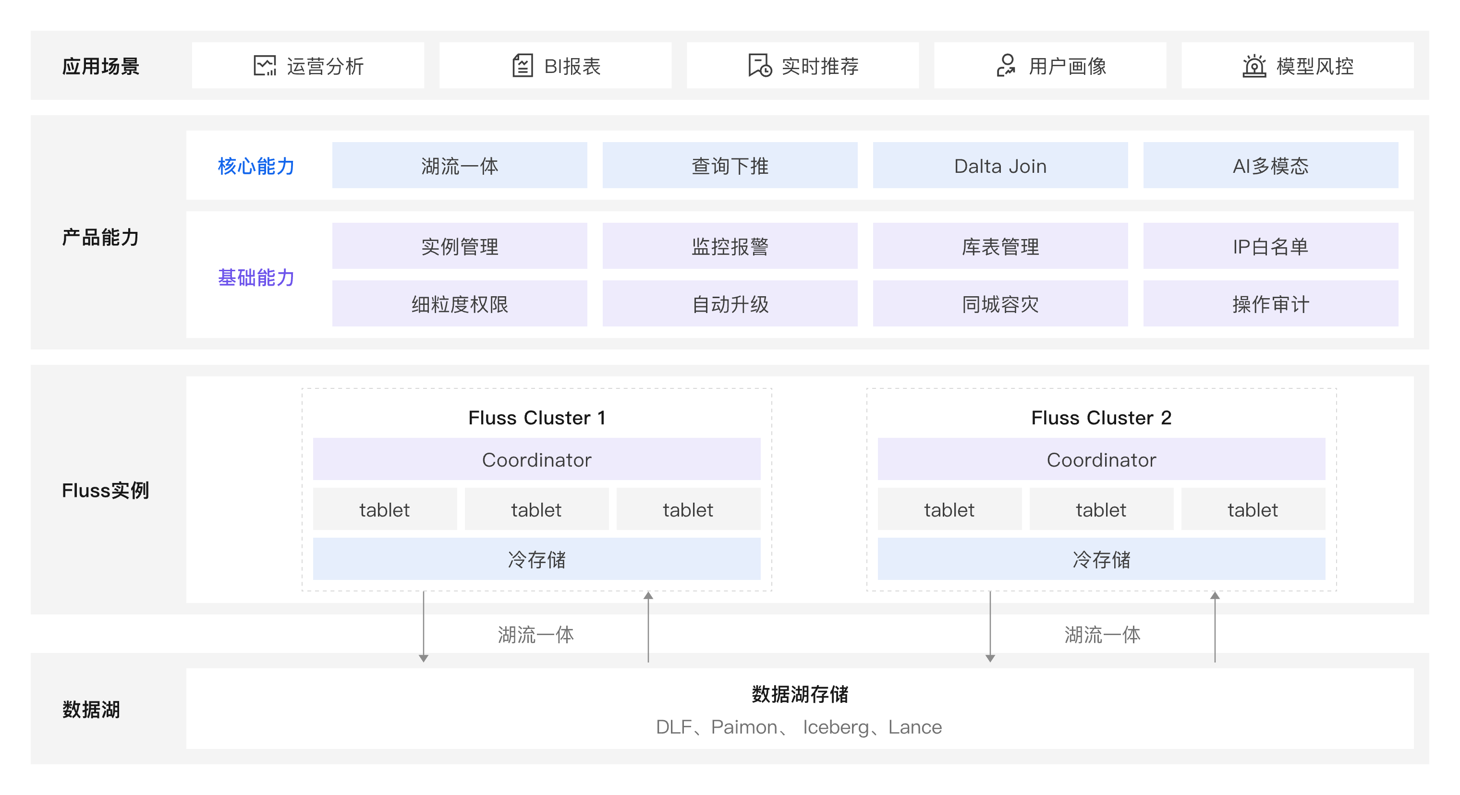Click Coordinator in Fluss Cluster 1
The height and width of the screenshot is (795, 1460).
(x=536, y=459)
